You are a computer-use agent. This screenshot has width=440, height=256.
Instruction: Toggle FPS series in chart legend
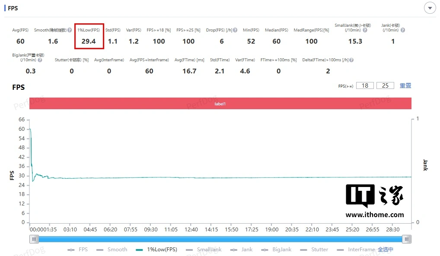[x=78, y=250]
